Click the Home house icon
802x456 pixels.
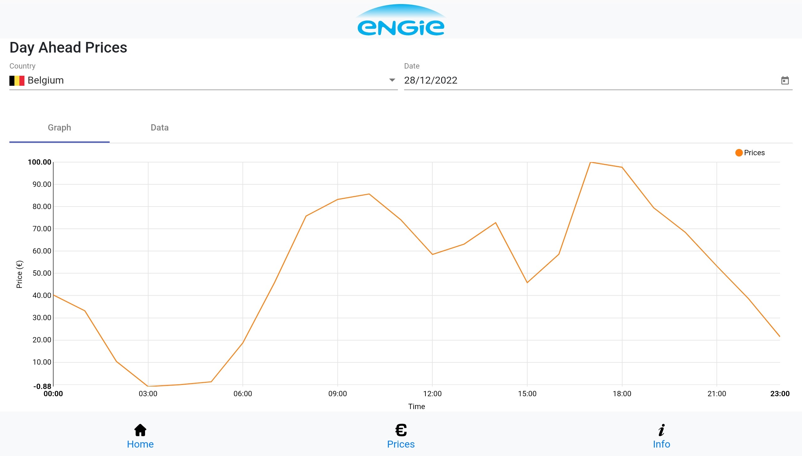click(x=140, y=430)
